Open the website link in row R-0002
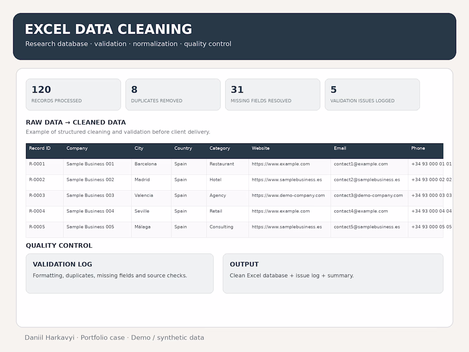The height and width of the screenshot is (352, 469). (x=287, y=180)
